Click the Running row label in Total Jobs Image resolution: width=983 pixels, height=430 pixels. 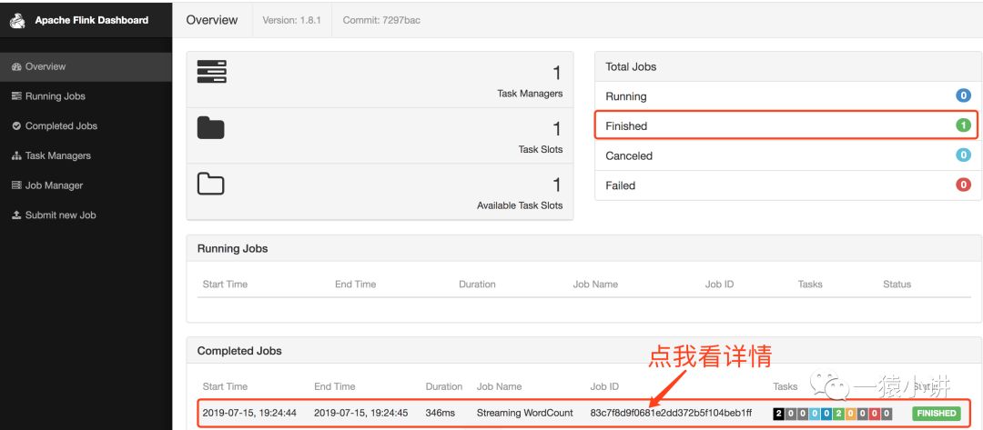coord(625,96)
